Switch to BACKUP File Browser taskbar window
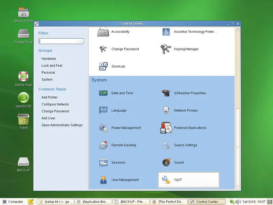 tap(131, 202)
